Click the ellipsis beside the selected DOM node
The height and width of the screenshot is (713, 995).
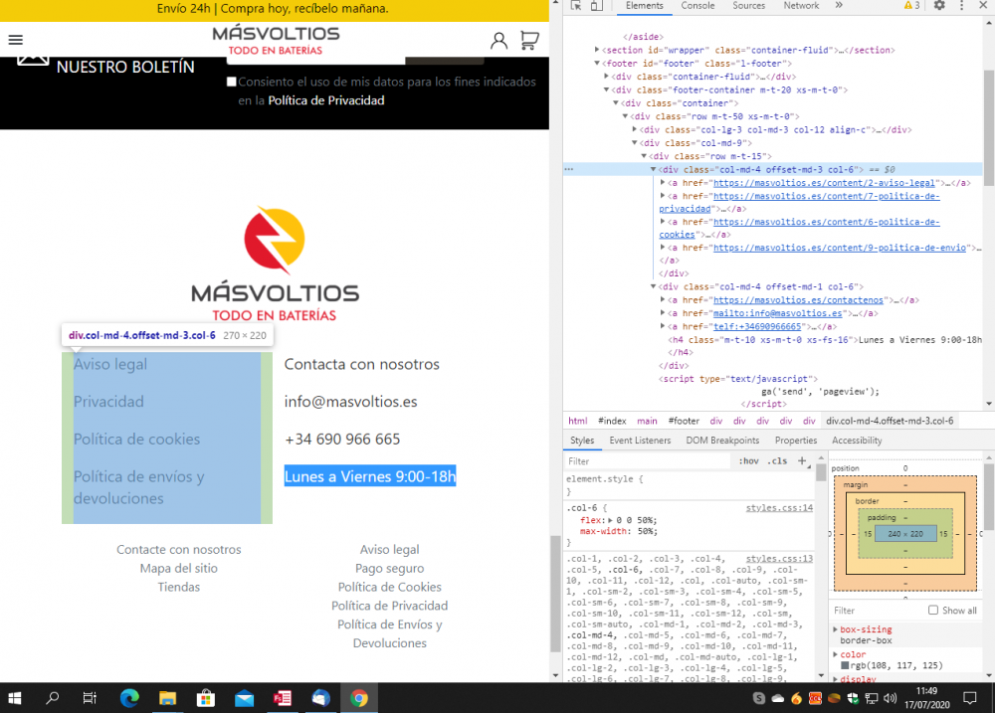click(x=569, y=169)
